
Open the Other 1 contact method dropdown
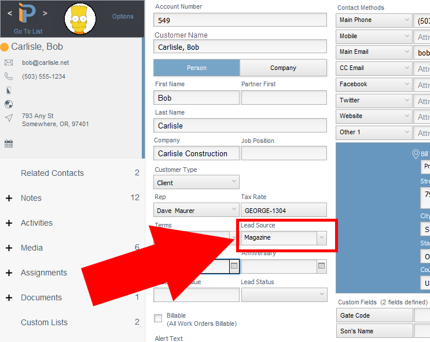pyautogui.click(x=374, y=133)
